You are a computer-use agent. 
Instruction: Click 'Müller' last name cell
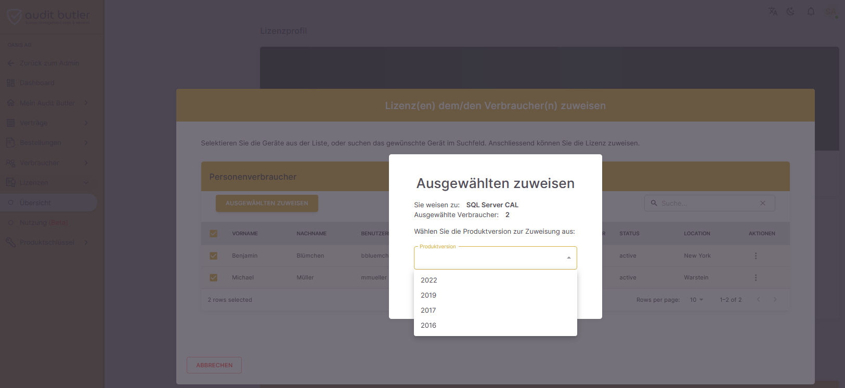point(305,278)
